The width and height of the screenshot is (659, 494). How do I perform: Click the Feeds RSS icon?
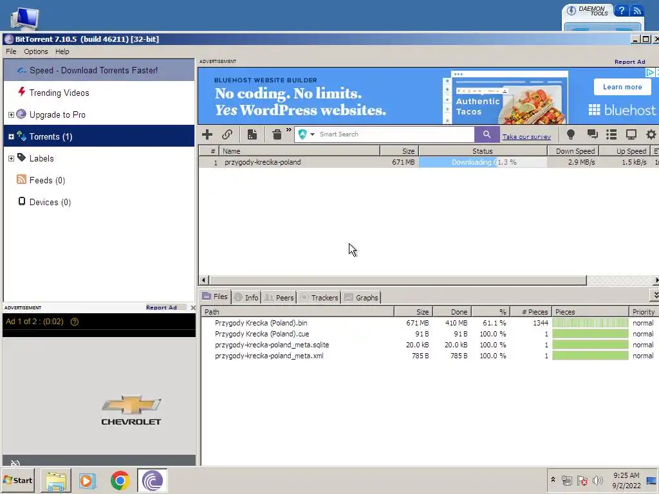pos(21,179)
